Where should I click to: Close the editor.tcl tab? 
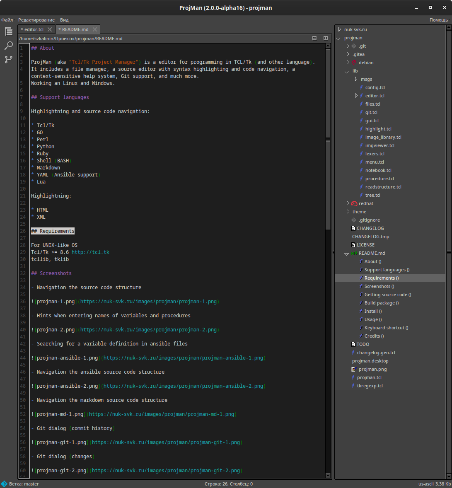point(49,29)
